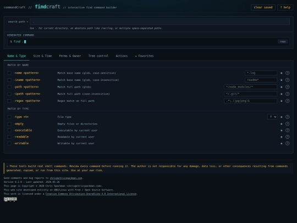This screenshot has height=223, width=297.
Task: Open the ? help button
Action: pyautogui.click(x=285, y=7)
